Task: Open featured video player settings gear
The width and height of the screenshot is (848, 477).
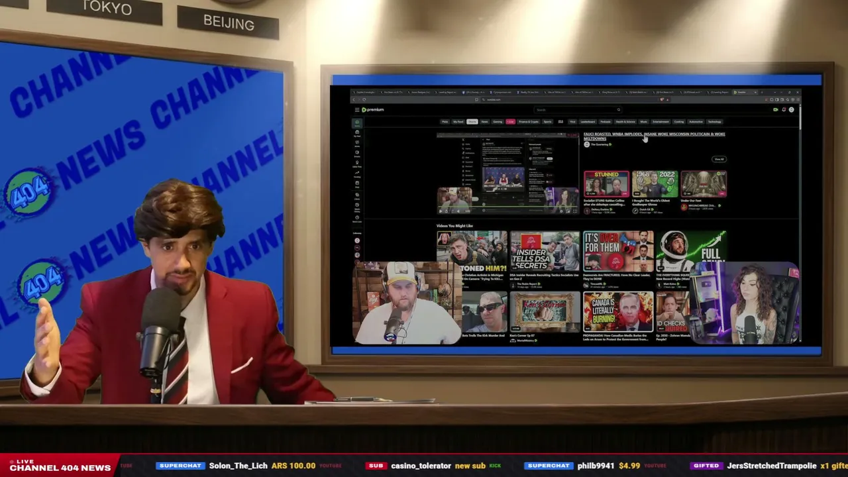Action: point(560,211)
